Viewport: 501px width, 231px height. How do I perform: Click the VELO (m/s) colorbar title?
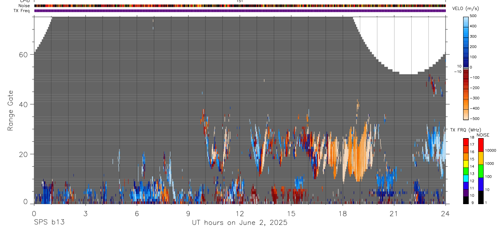466,9
